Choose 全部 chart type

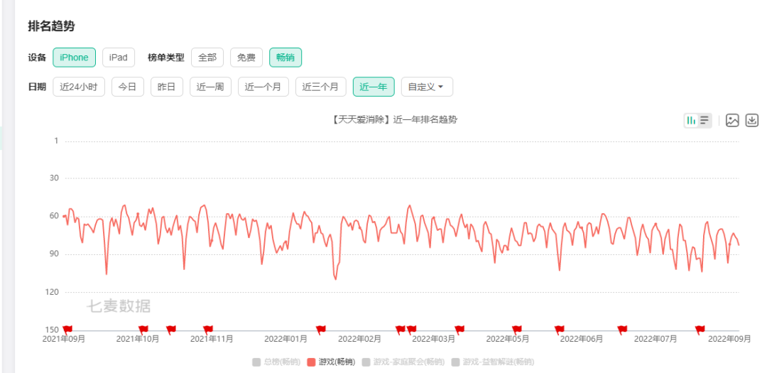point(207,58)
